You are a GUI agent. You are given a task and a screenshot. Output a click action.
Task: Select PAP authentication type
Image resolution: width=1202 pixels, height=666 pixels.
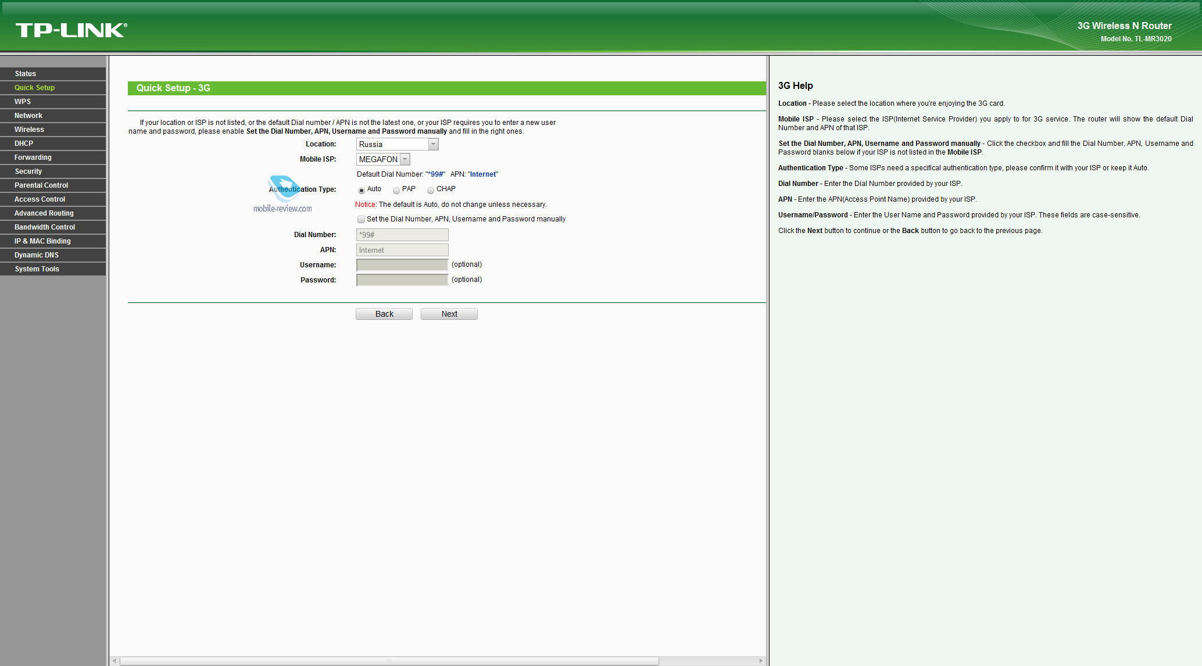[396, 190]
